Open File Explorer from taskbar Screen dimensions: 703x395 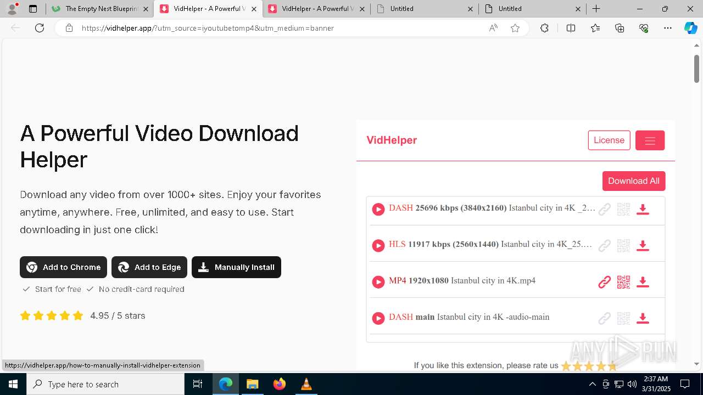[x=252, y=384]
